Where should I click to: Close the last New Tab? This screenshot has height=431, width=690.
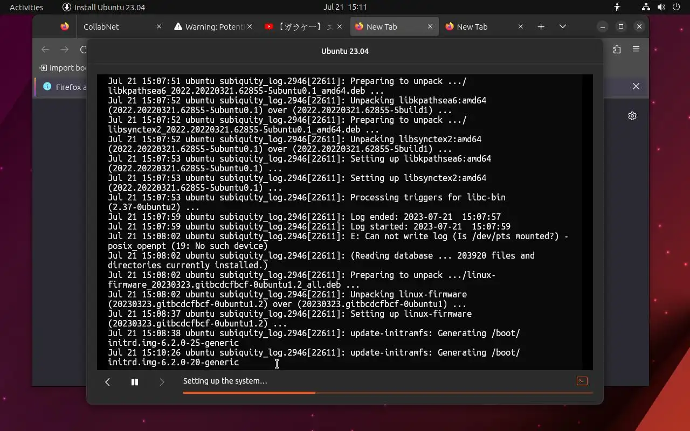[x=521, y=26]
